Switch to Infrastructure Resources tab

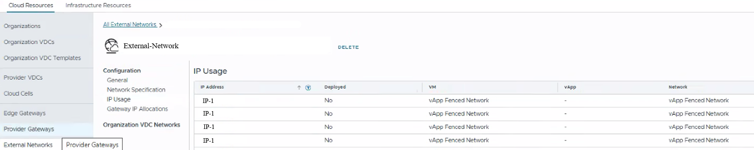(x=98, y=5)
